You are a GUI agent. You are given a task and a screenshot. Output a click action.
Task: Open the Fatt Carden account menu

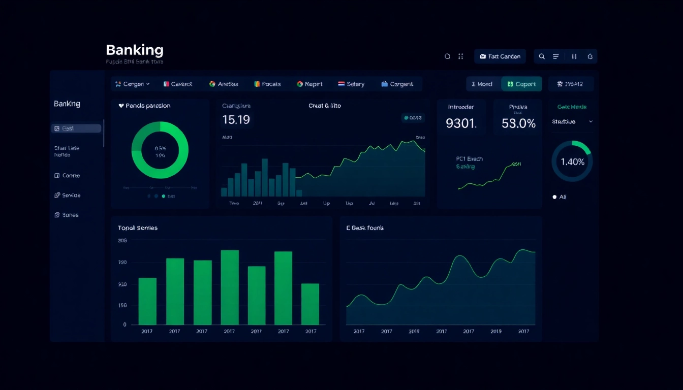click(x=500, y=56)
